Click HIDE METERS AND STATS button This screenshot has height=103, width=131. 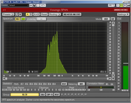(72, 14)
